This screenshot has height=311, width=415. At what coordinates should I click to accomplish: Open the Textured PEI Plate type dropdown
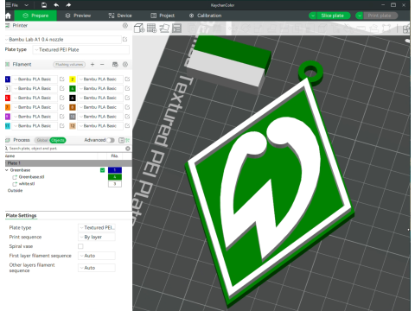[80, 50]
